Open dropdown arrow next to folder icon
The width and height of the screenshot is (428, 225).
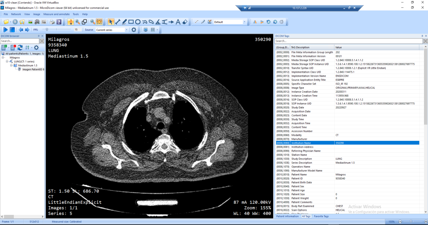(x=10, y=22)
